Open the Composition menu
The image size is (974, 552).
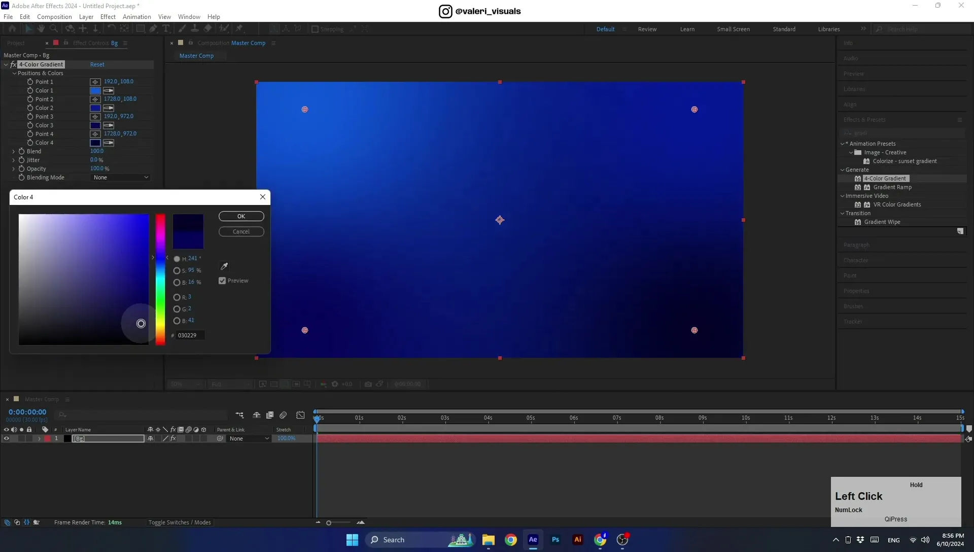coord(54,17)
